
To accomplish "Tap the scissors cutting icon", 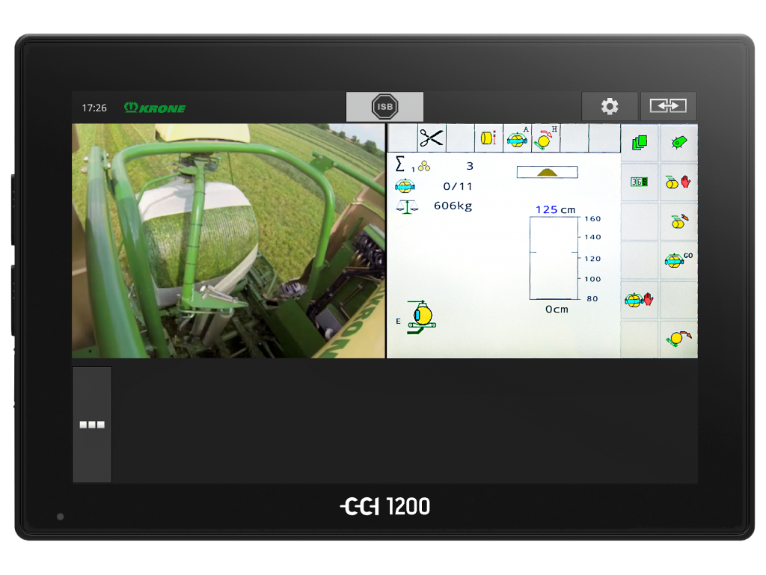I will (x=430, y=138).
